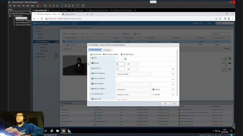The height and width of the screenshot is (136, 243).
Task: Remove Network Adapter 1 with its delete icon
Action: tap(173, 90)
